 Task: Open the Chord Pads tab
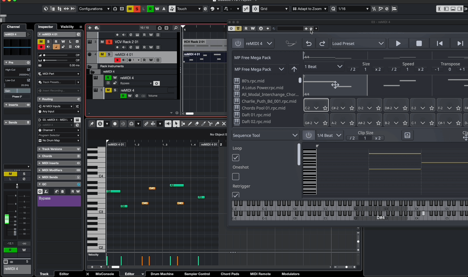tap(230, 274)
